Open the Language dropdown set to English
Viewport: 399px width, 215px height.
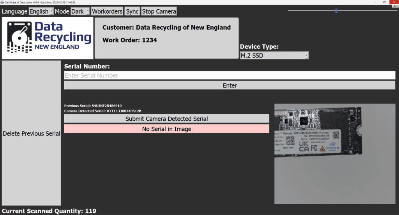pyautogui.click(x=41, y=11)
